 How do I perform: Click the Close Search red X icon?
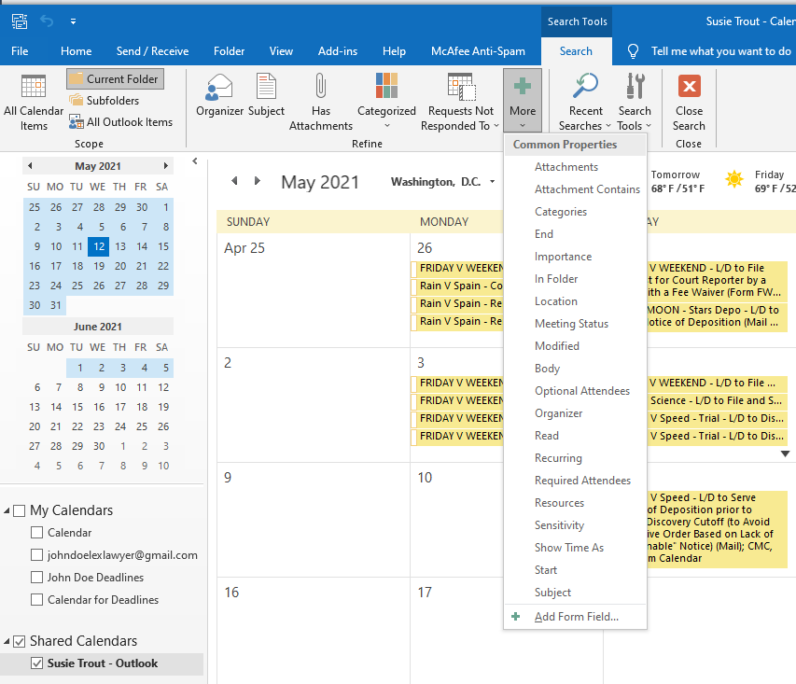pos(689,87)
